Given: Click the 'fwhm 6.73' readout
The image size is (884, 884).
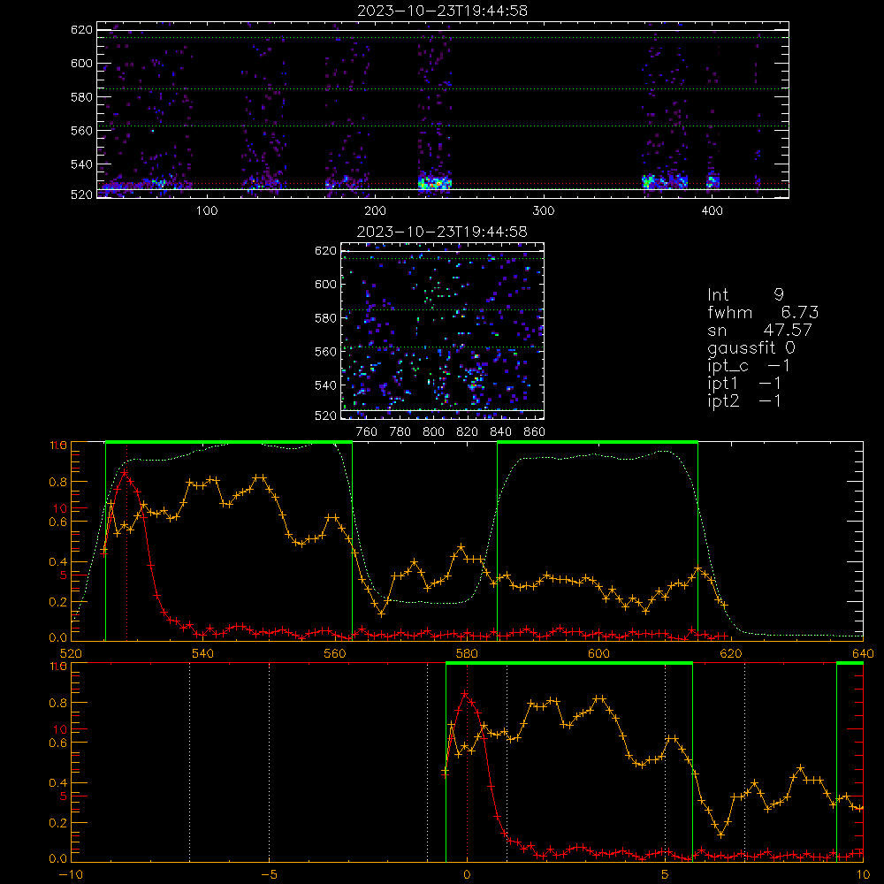Looking at the screenshot, I should 763,312.
